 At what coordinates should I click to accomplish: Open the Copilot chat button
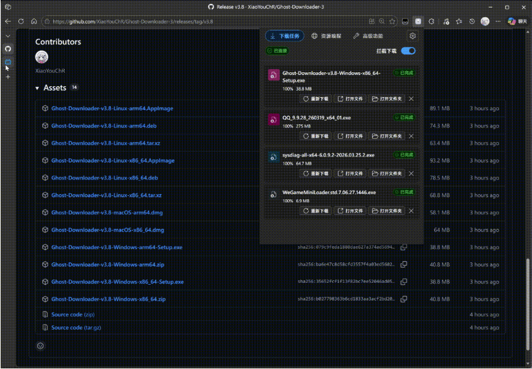click(x=517, y=22)
